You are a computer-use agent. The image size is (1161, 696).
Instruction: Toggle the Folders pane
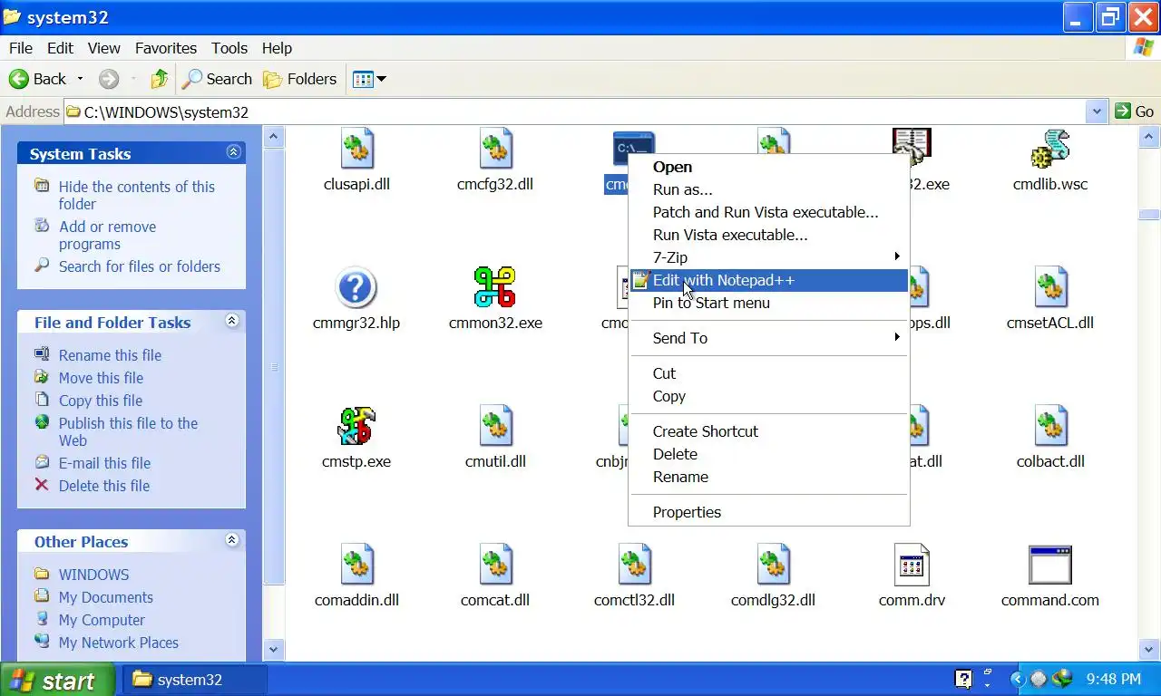coord(300,79)
